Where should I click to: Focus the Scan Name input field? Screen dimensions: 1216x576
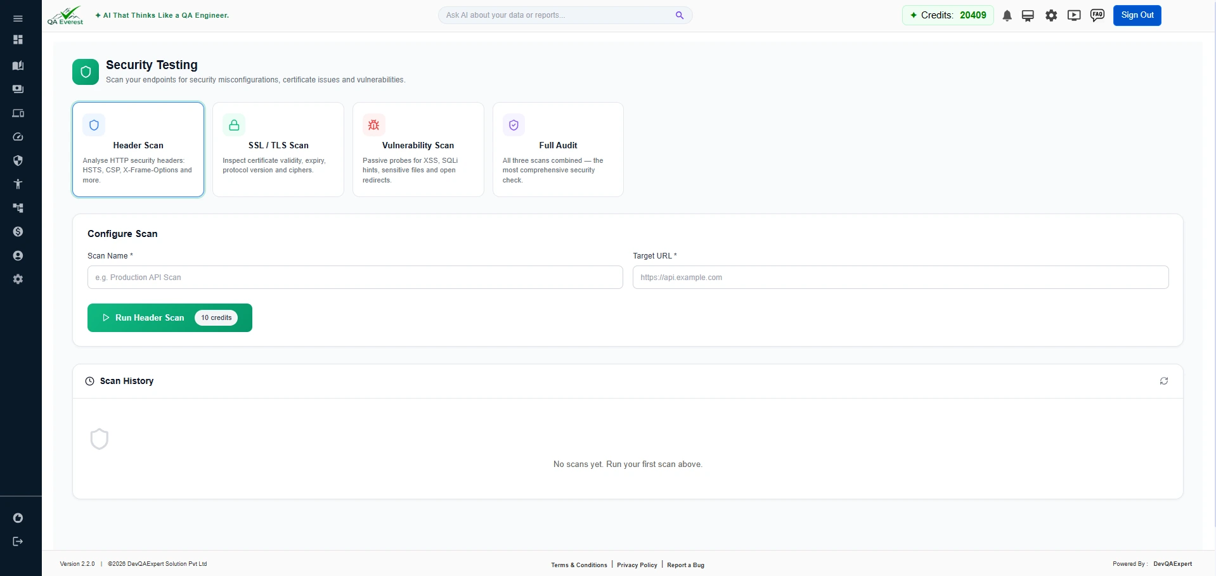point(355,278)
